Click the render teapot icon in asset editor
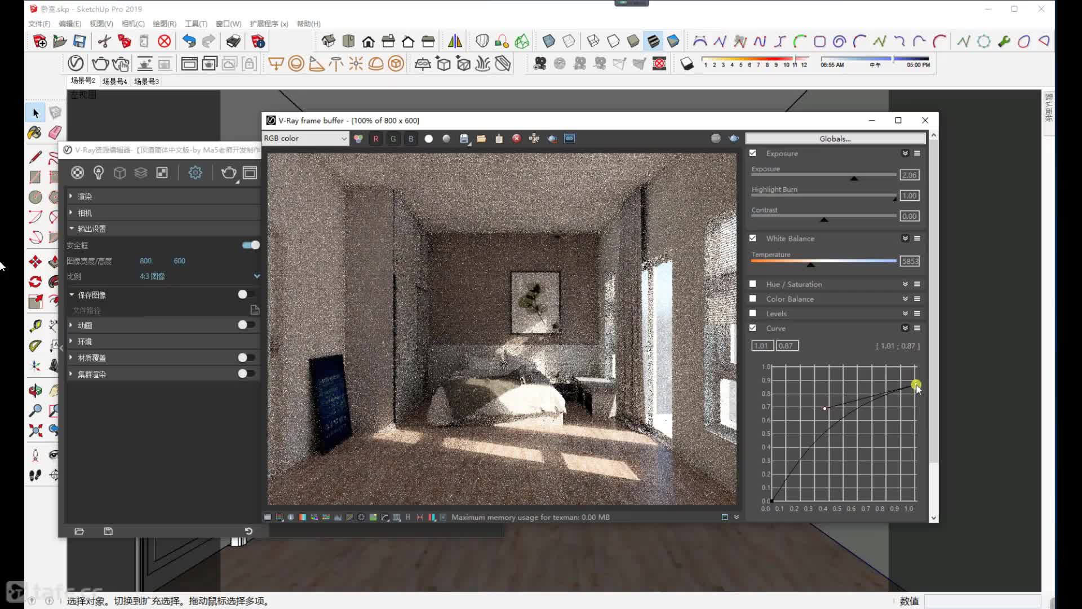The height and width of the screenshot is (609, 1082). pos(228,173)
